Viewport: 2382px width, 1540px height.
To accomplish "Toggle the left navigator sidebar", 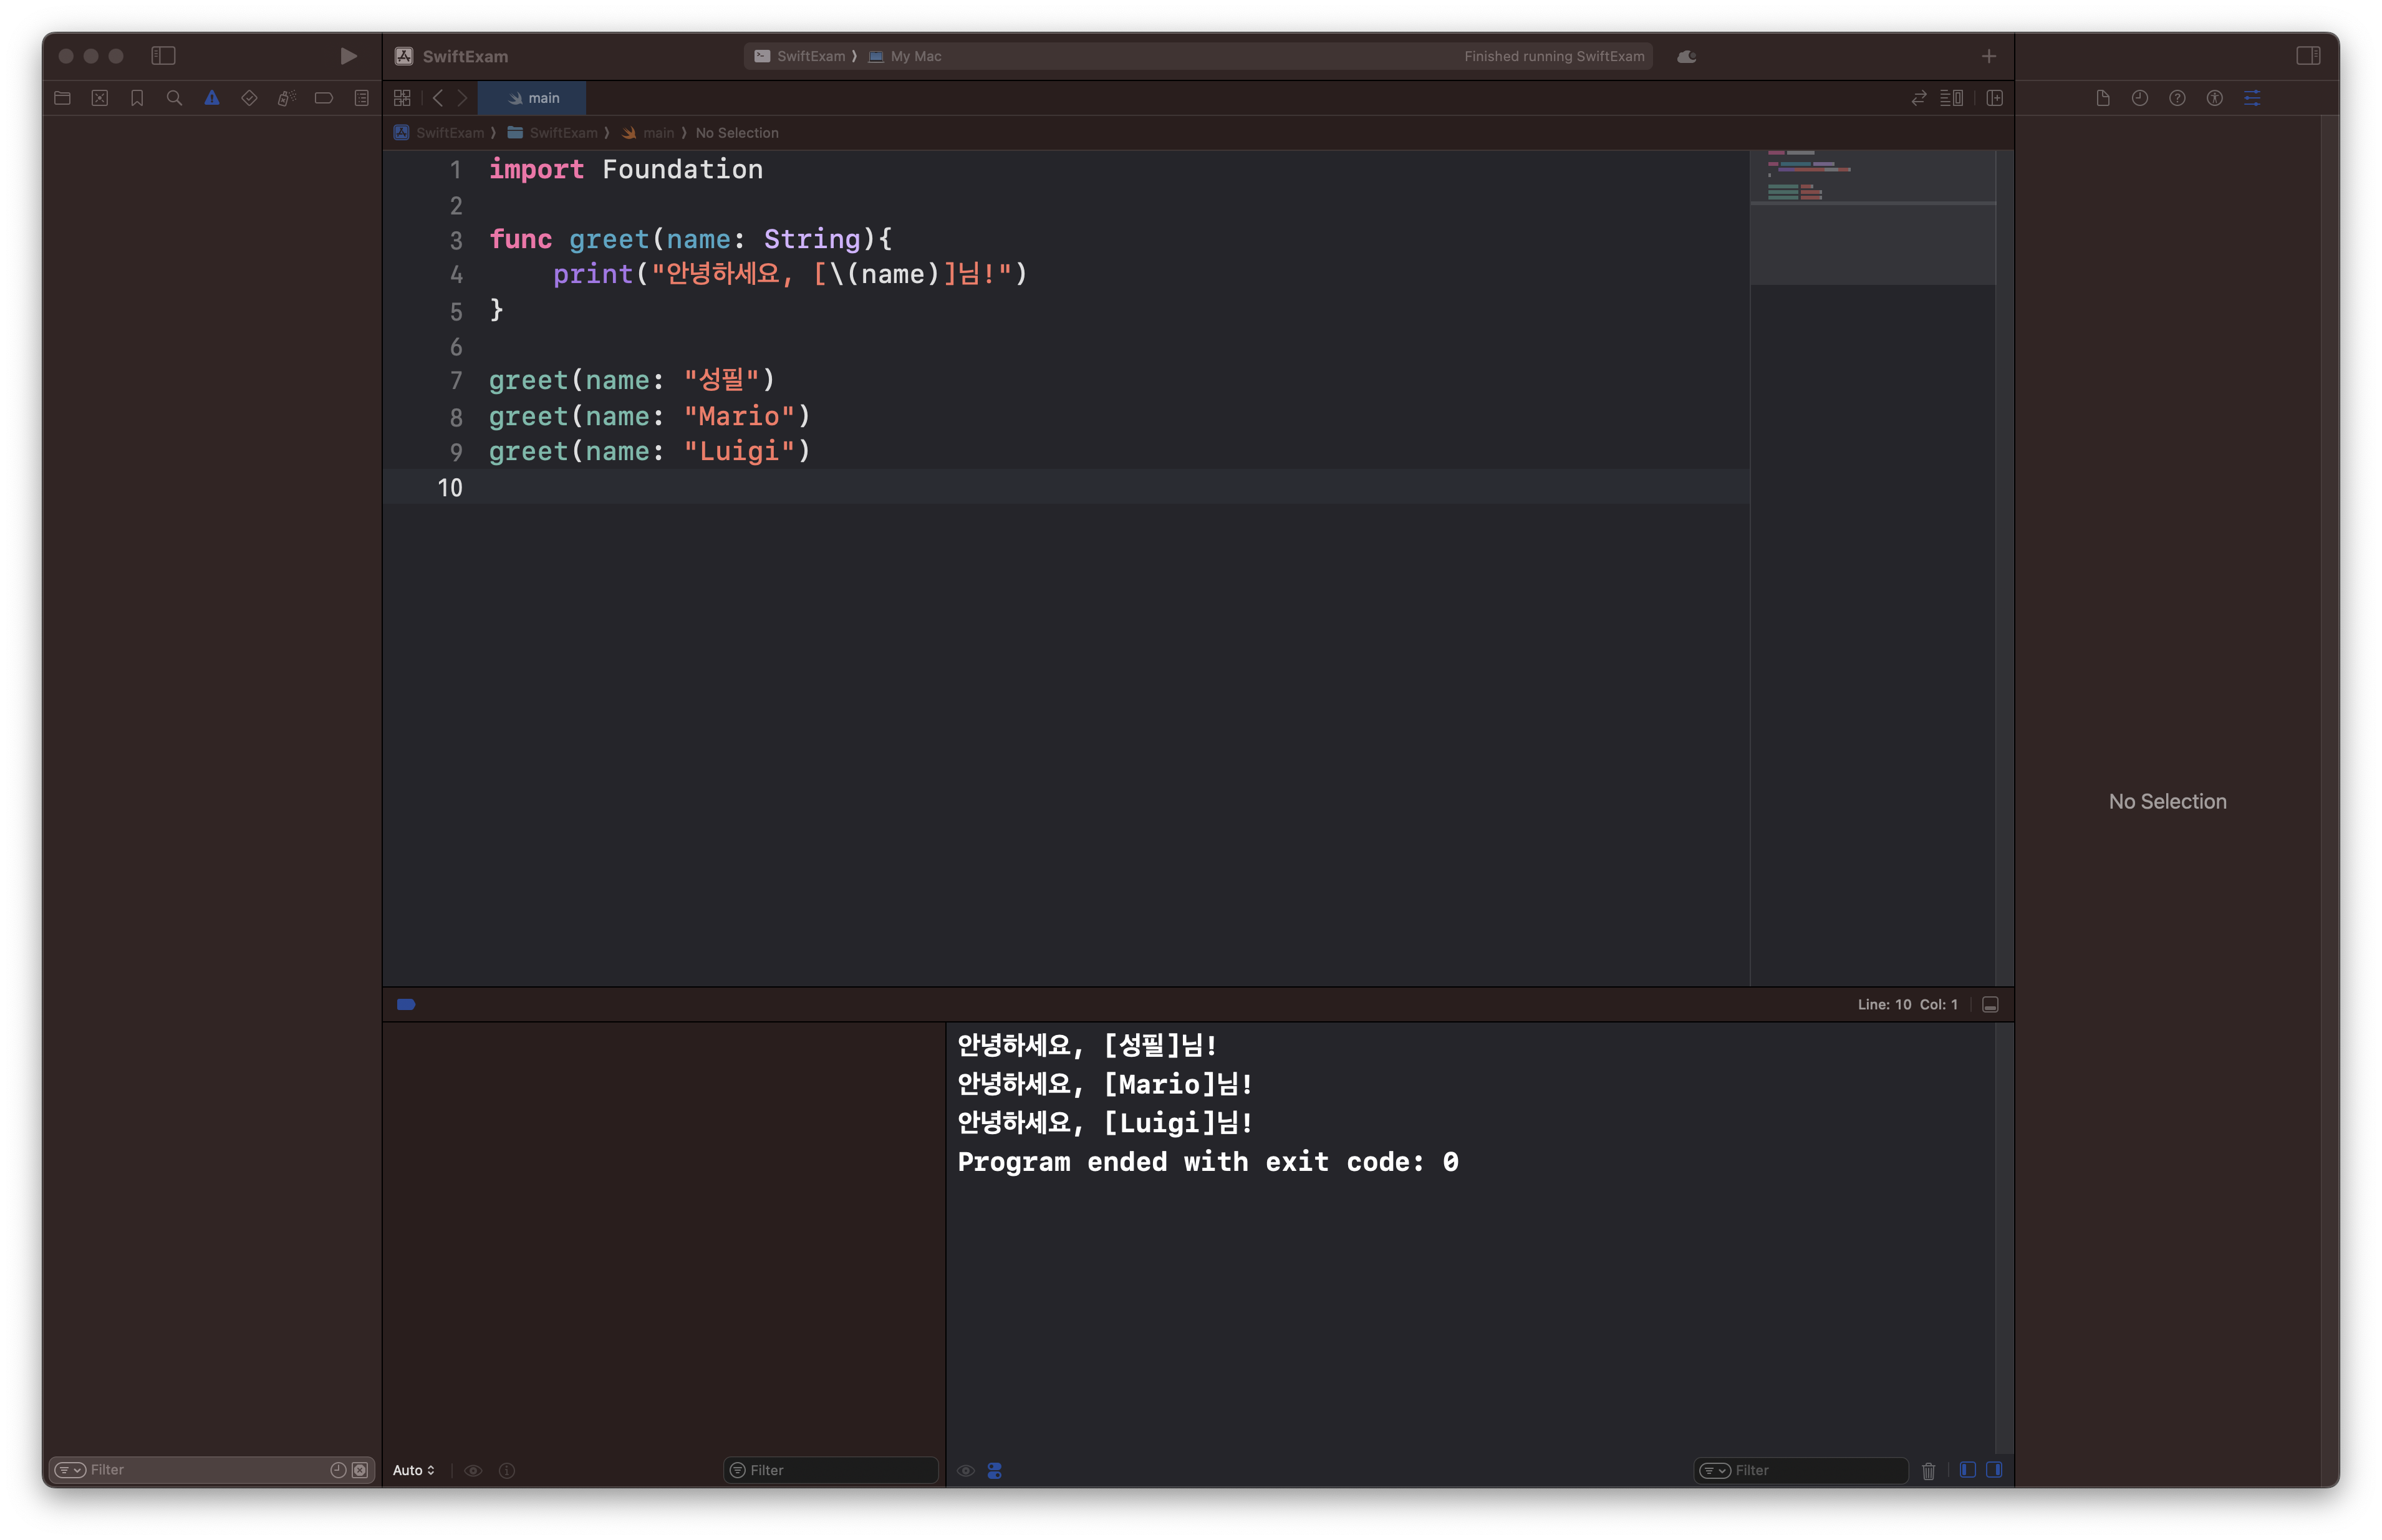I will click(x=163, y=56).
